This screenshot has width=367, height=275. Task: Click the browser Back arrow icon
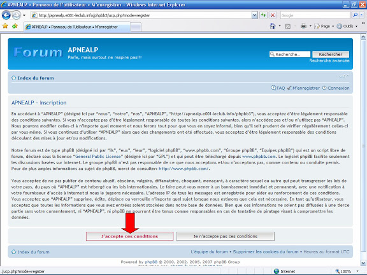[6, 15]
